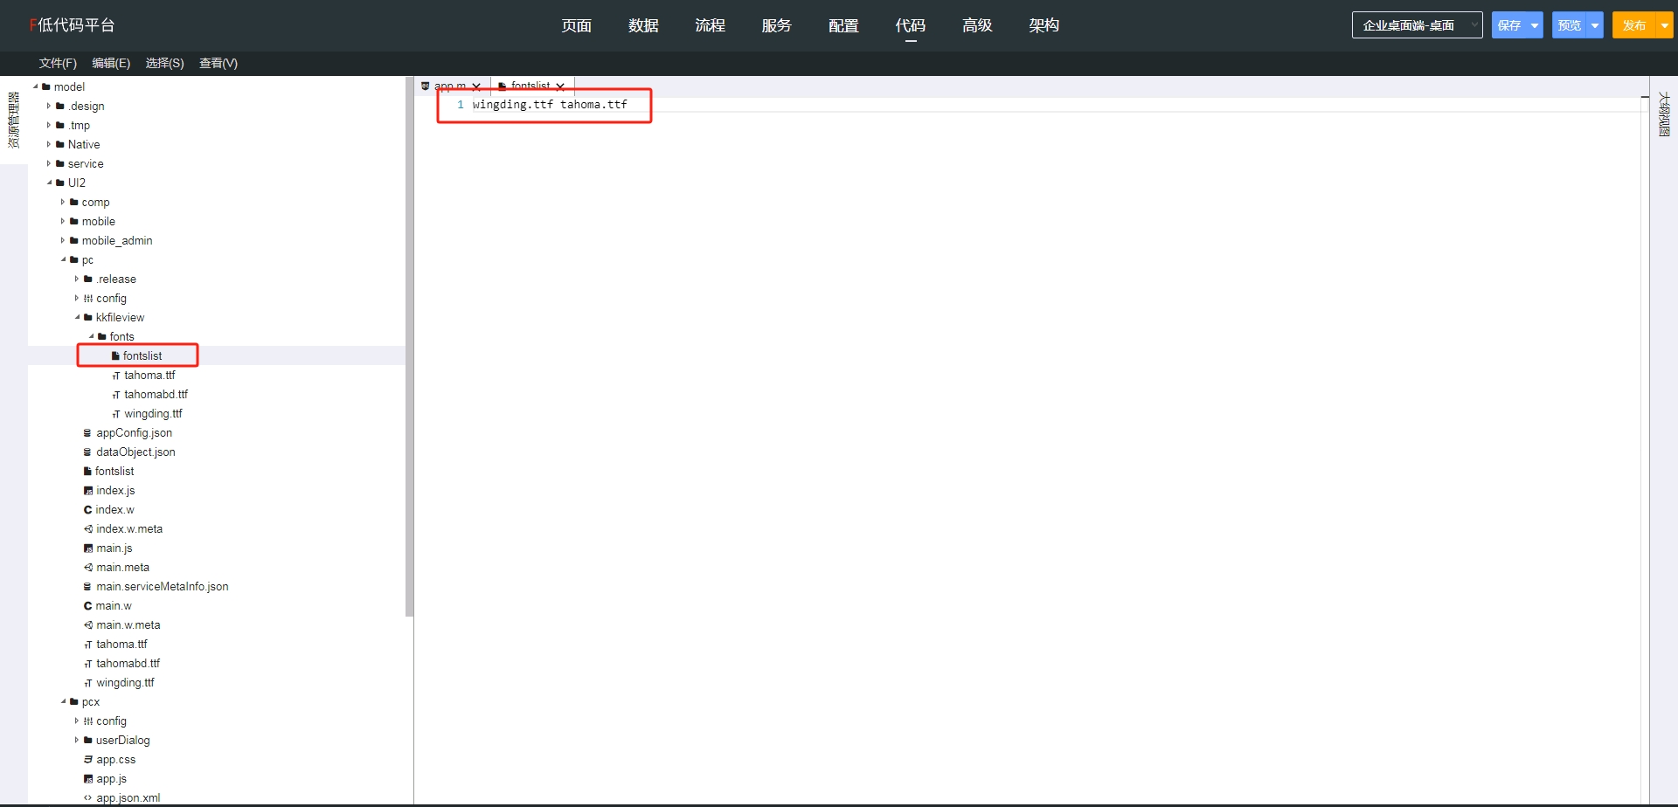Click the JS icon beside main.js

87,548
